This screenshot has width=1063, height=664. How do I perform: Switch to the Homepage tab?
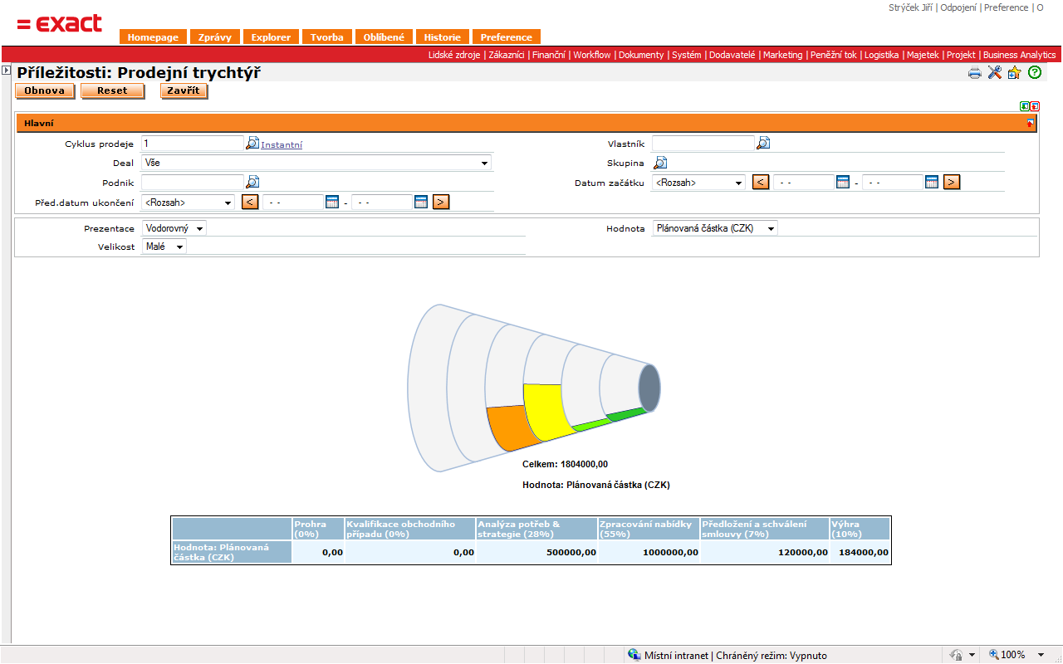153,37
